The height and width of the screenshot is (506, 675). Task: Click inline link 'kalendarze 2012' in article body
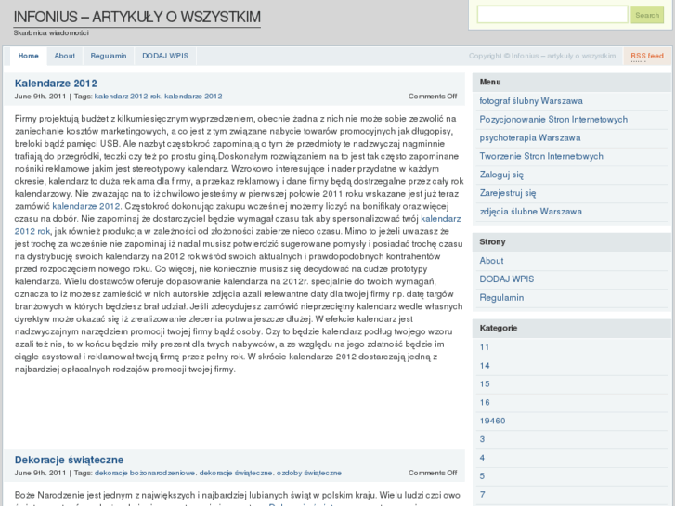[x=86, y=206]
